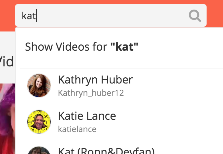Click the Katie Lance name
This screenshot has width=223, height=154.
[87, 116]
